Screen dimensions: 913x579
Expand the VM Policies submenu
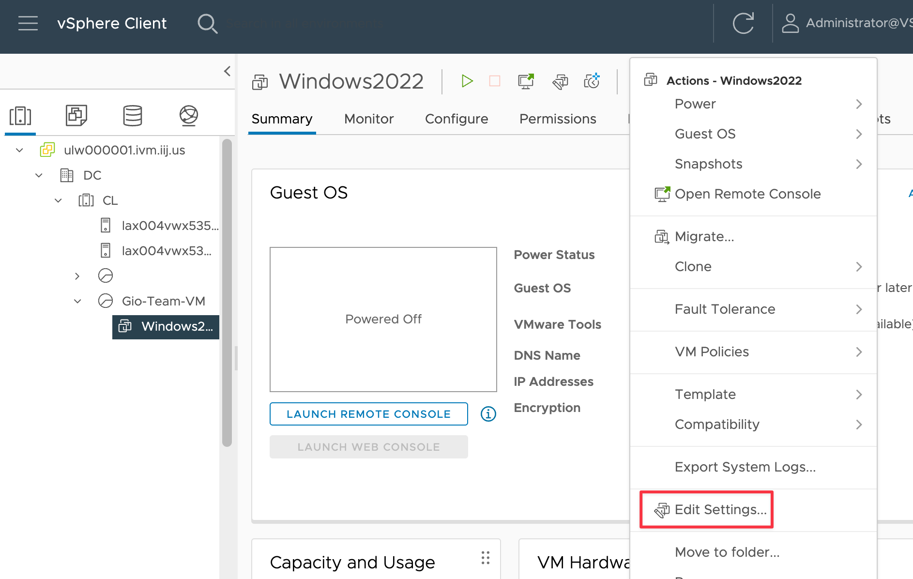pyautogui.click(x=753, y=352)
